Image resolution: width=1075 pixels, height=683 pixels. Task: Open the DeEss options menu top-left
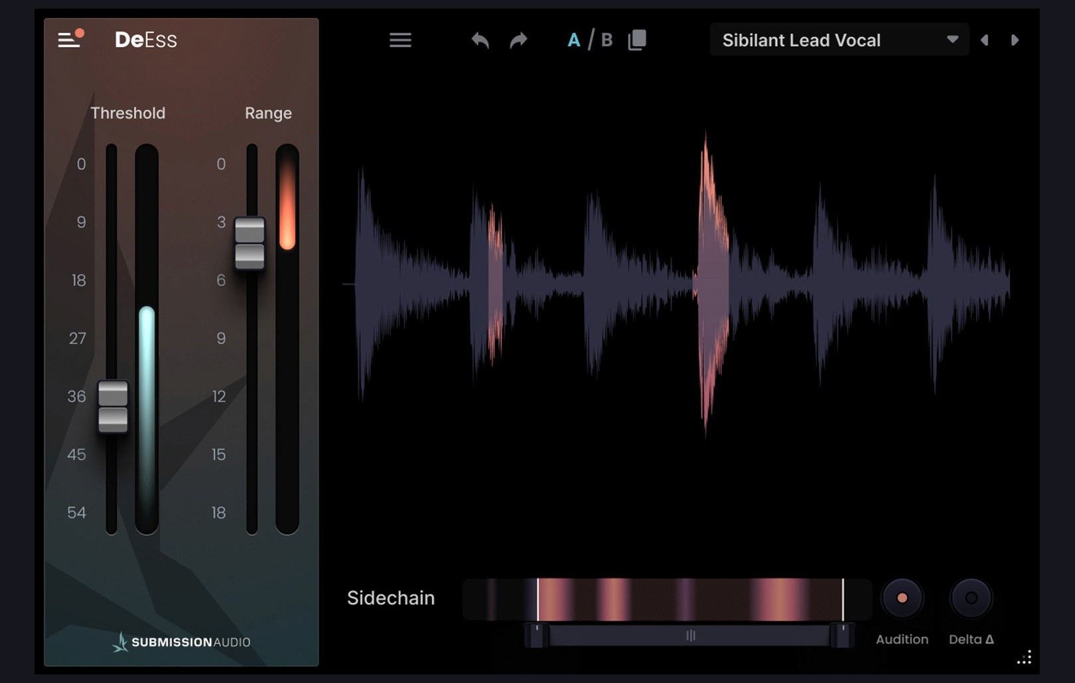pos(68,38)
